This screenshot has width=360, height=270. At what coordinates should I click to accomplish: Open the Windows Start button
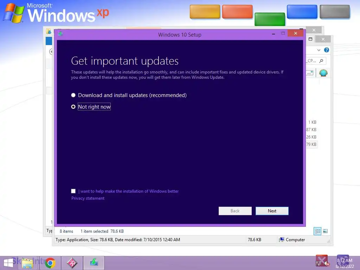click(x=8, y=263)
